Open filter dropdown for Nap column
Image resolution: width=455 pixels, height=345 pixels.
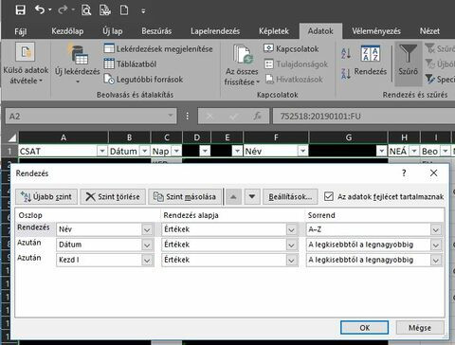(176, 151)
